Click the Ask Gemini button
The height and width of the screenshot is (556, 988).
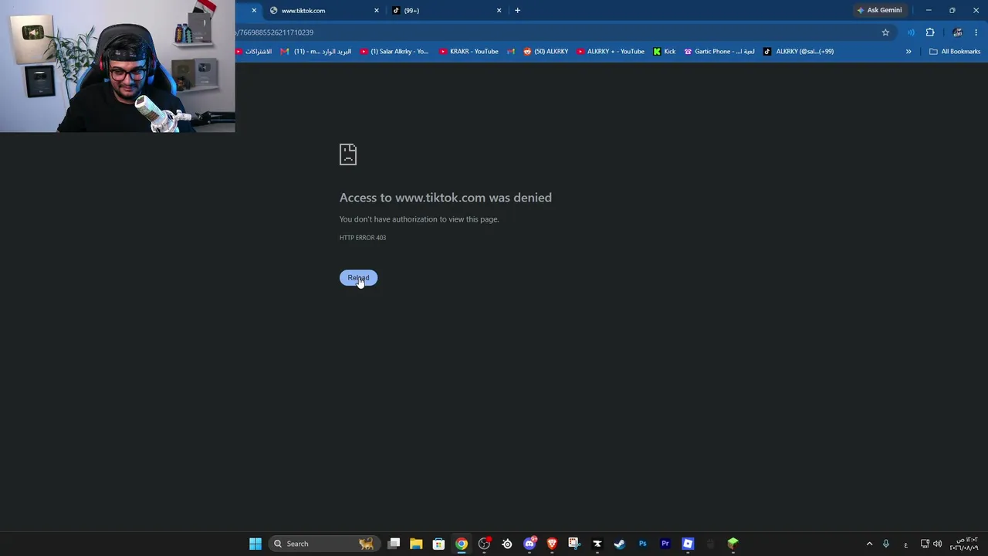[x=879, y=10]
